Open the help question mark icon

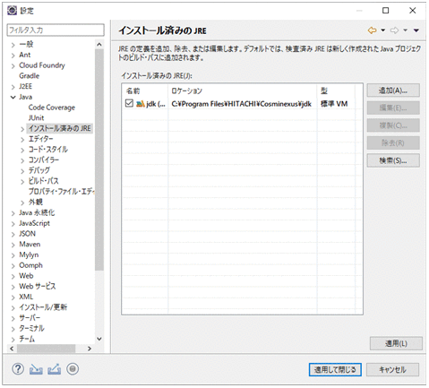coord(18,369)
